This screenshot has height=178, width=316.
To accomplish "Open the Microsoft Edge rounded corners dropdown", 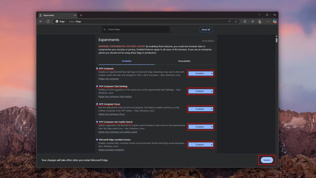I will (x=201, y=145).
